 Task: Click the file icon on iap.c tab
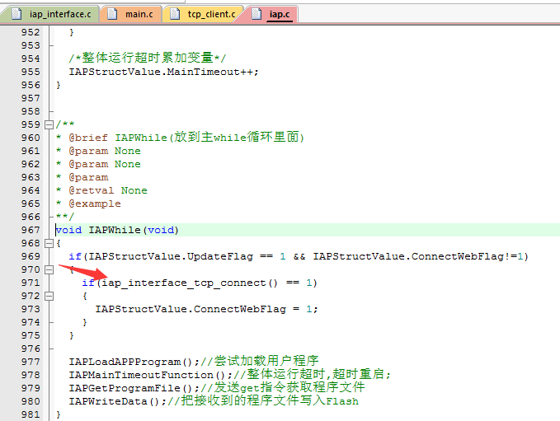pyautogui.click(x=256, y=14)
